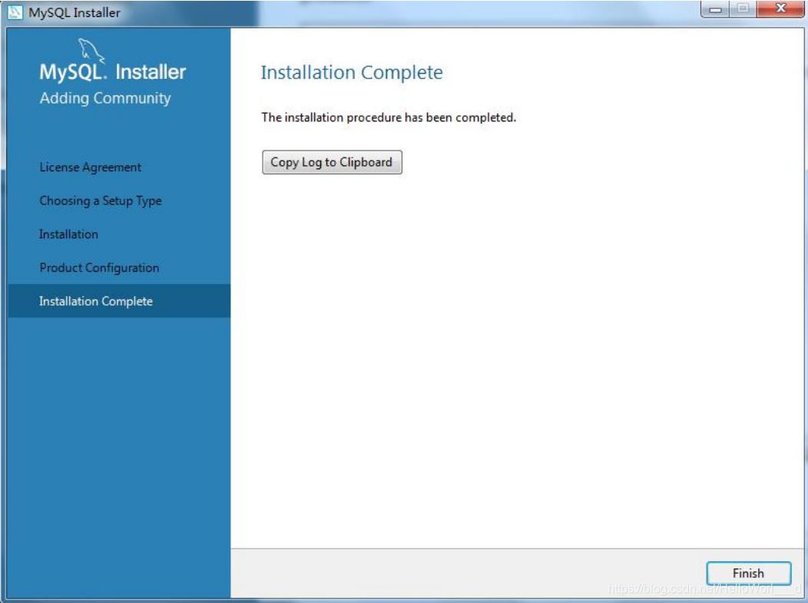Close the MySQL Installer window

point(780,9)
